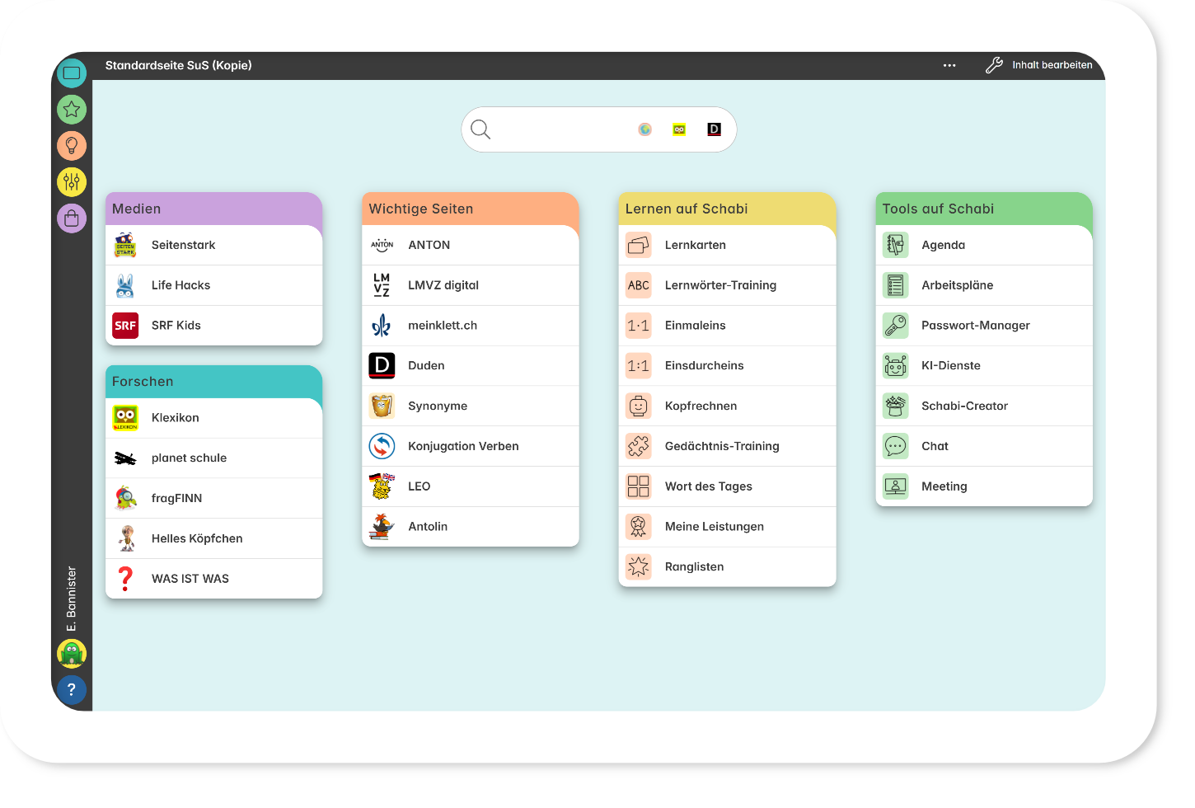Image resolution: width=1195 pixels, height=808 pixels.
Task: Select the Duden search engine icon
Action: [714, 129]
